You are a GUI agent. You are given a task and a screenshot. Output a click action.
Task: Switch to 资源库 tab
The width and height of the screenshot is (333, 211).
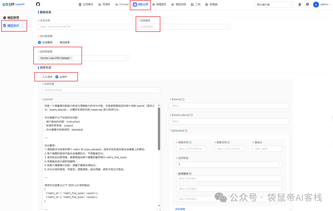tap(104, 4)
